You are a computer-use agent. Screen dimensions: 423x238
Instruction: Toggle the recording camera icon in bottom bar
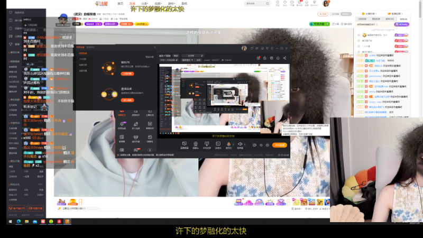(x=254, y=145)
